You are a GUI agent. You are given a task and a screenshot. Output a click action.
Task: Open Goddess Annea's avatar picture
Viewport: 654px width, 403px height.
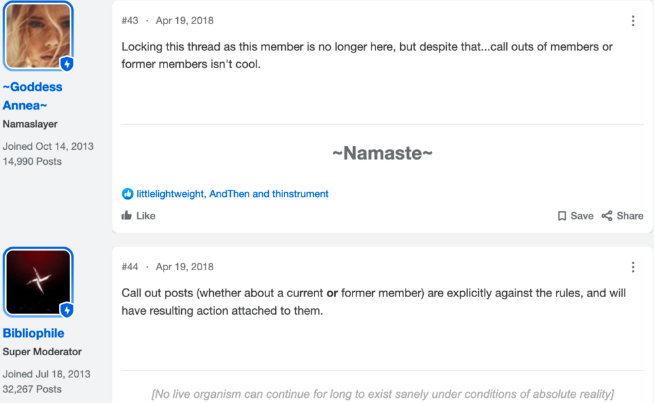[x=38, y=36]
